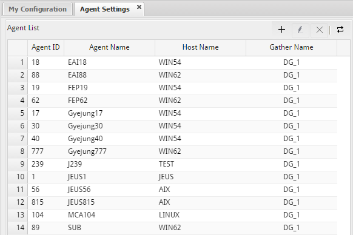
Task: Click DG_1 gather name in EAI18 row
Action: [291, 62]
